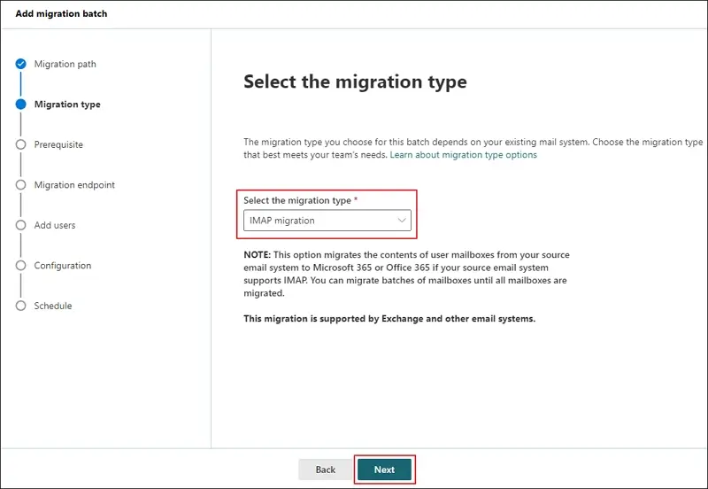This screenshot has width=708, height=489.
Task: Click 'This migration is supported by Exchange' text
Action: (x=389, y=319)
